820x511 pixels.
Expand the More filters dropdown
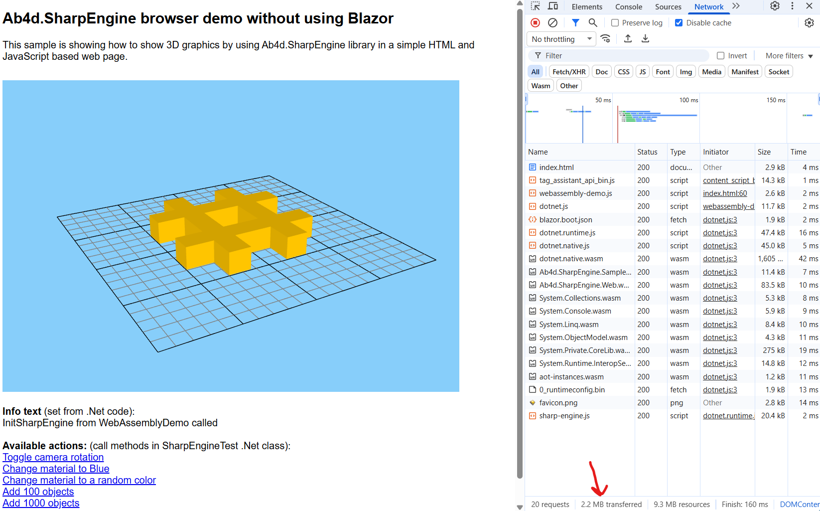(x=789, y=56)
